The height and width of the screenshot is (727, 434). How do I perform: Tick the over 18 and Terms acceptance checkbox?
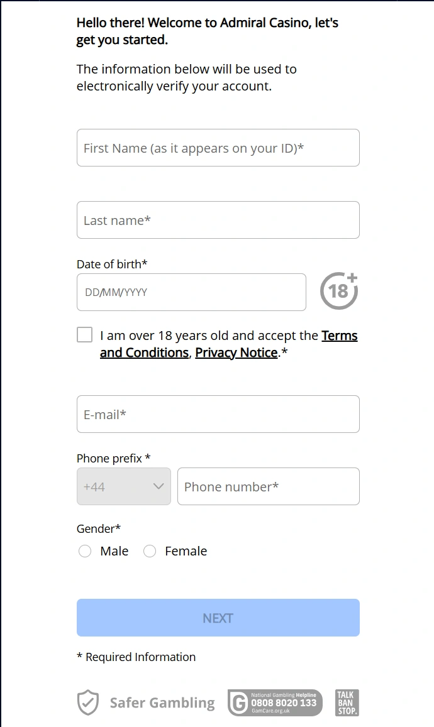click(x=84, y=334)
